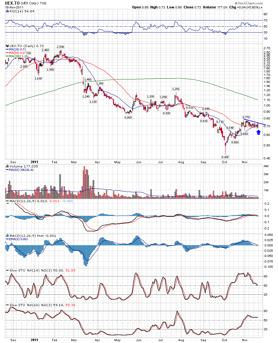Click the histogram icon beside MACD Hist
278x343 pixels.
point(7,236)
